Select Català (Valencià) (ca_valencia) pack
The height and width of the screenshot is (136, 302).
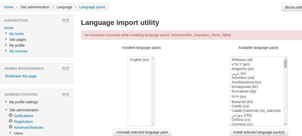point(256,111)
